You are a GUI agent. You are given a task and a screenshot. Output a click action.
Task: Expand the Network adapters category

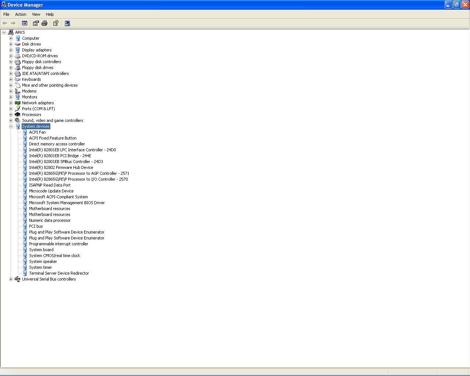point(11,103)
